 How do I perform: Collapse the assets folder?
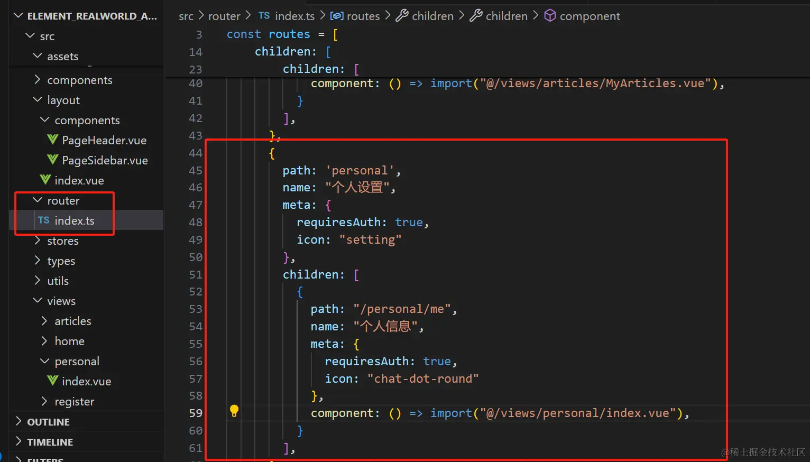[x=38, y=56]
